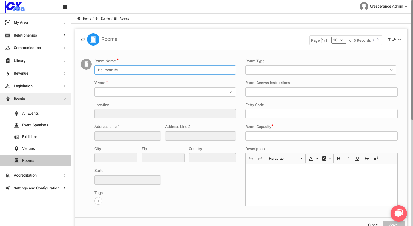This screenshot has width=413, height=226.
Task: Redo in the Description editor
Action: [x=260, y=159]
